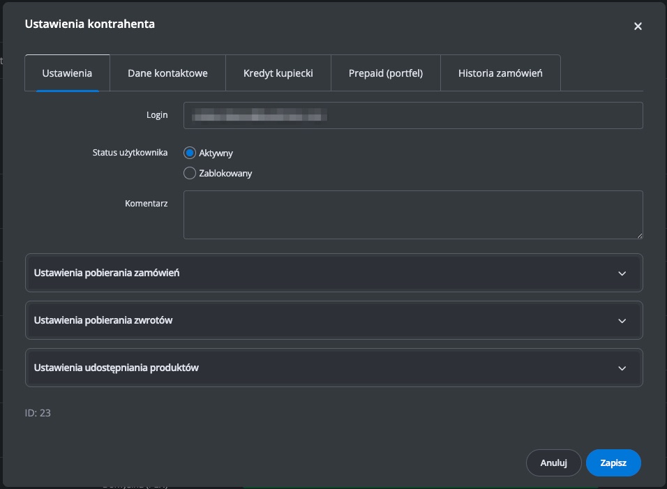View the Historia zamówień tab

pos(500,73)
